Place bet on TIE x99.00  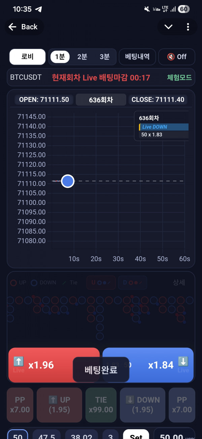click(x=101, y=405)
